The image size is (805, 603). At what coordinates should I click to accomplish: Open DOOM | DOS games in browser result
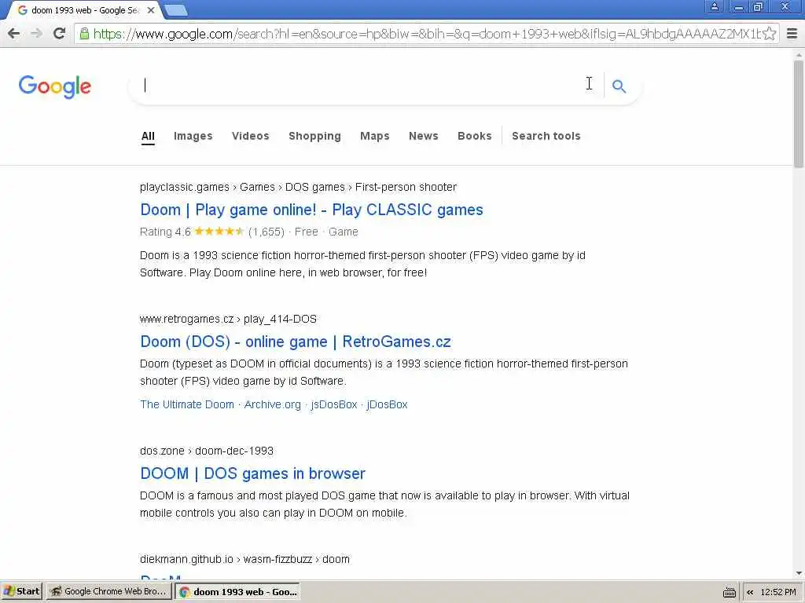(252, 473)
